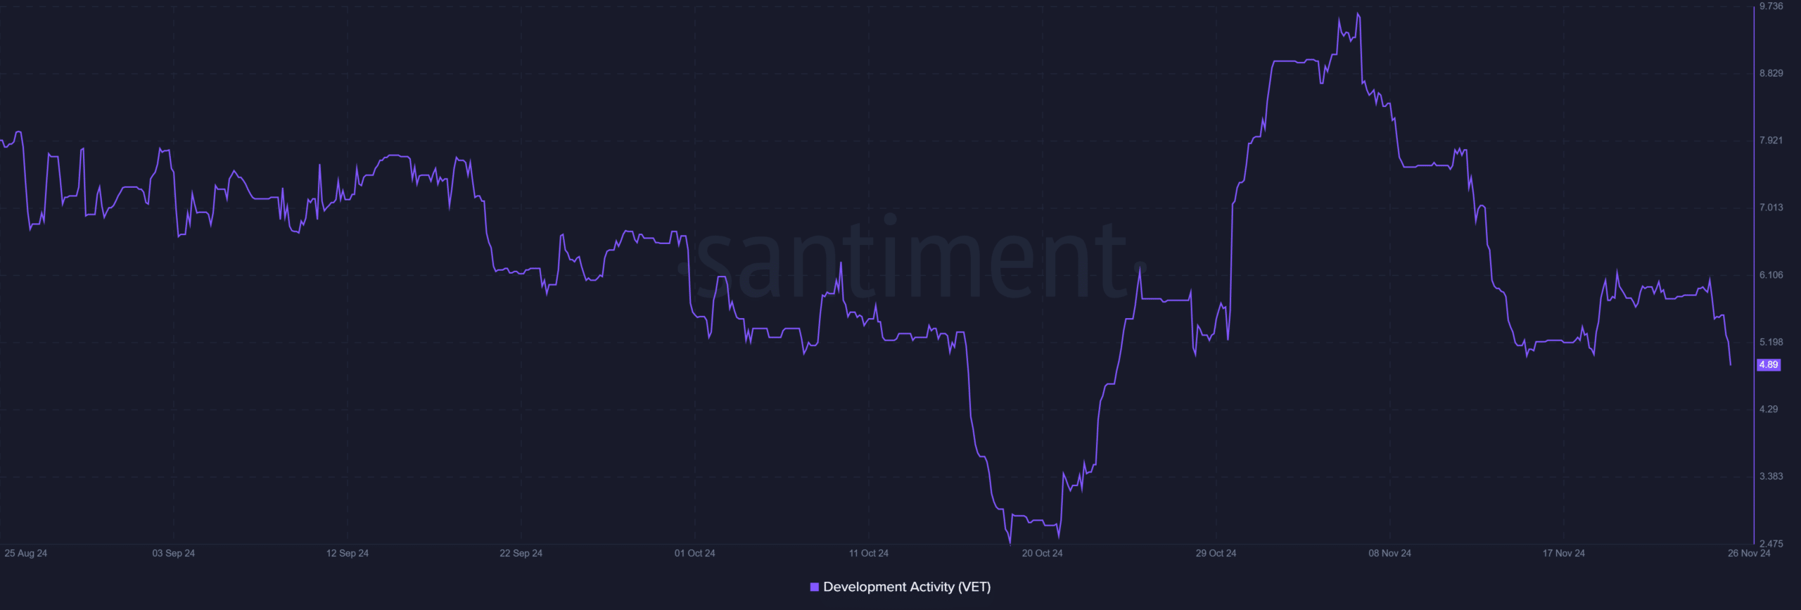Click the 17 Nov 24 date label
This screenshot has width=1801, height=610.
click(1564, 553)
